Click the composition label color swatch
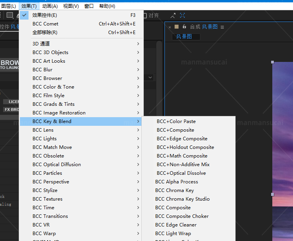Screen dimensions: 293x241 tap(177, 27)
